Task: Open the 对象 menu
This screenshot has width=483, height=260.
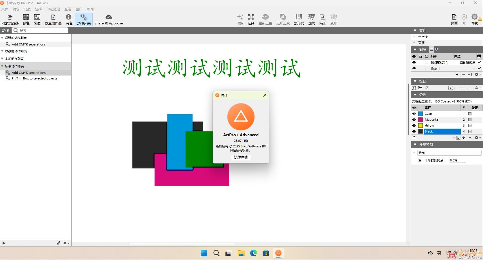Action: (x=27, y=9)
